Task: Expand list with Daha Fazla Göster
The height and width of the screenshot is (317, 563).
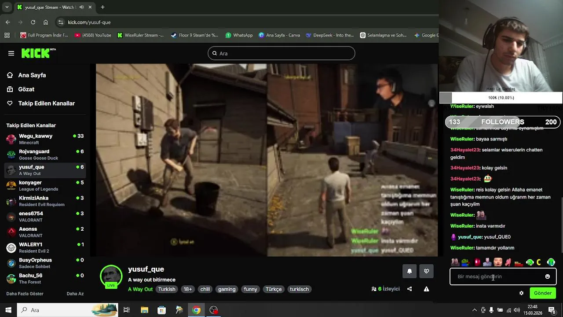Action: 25,294
